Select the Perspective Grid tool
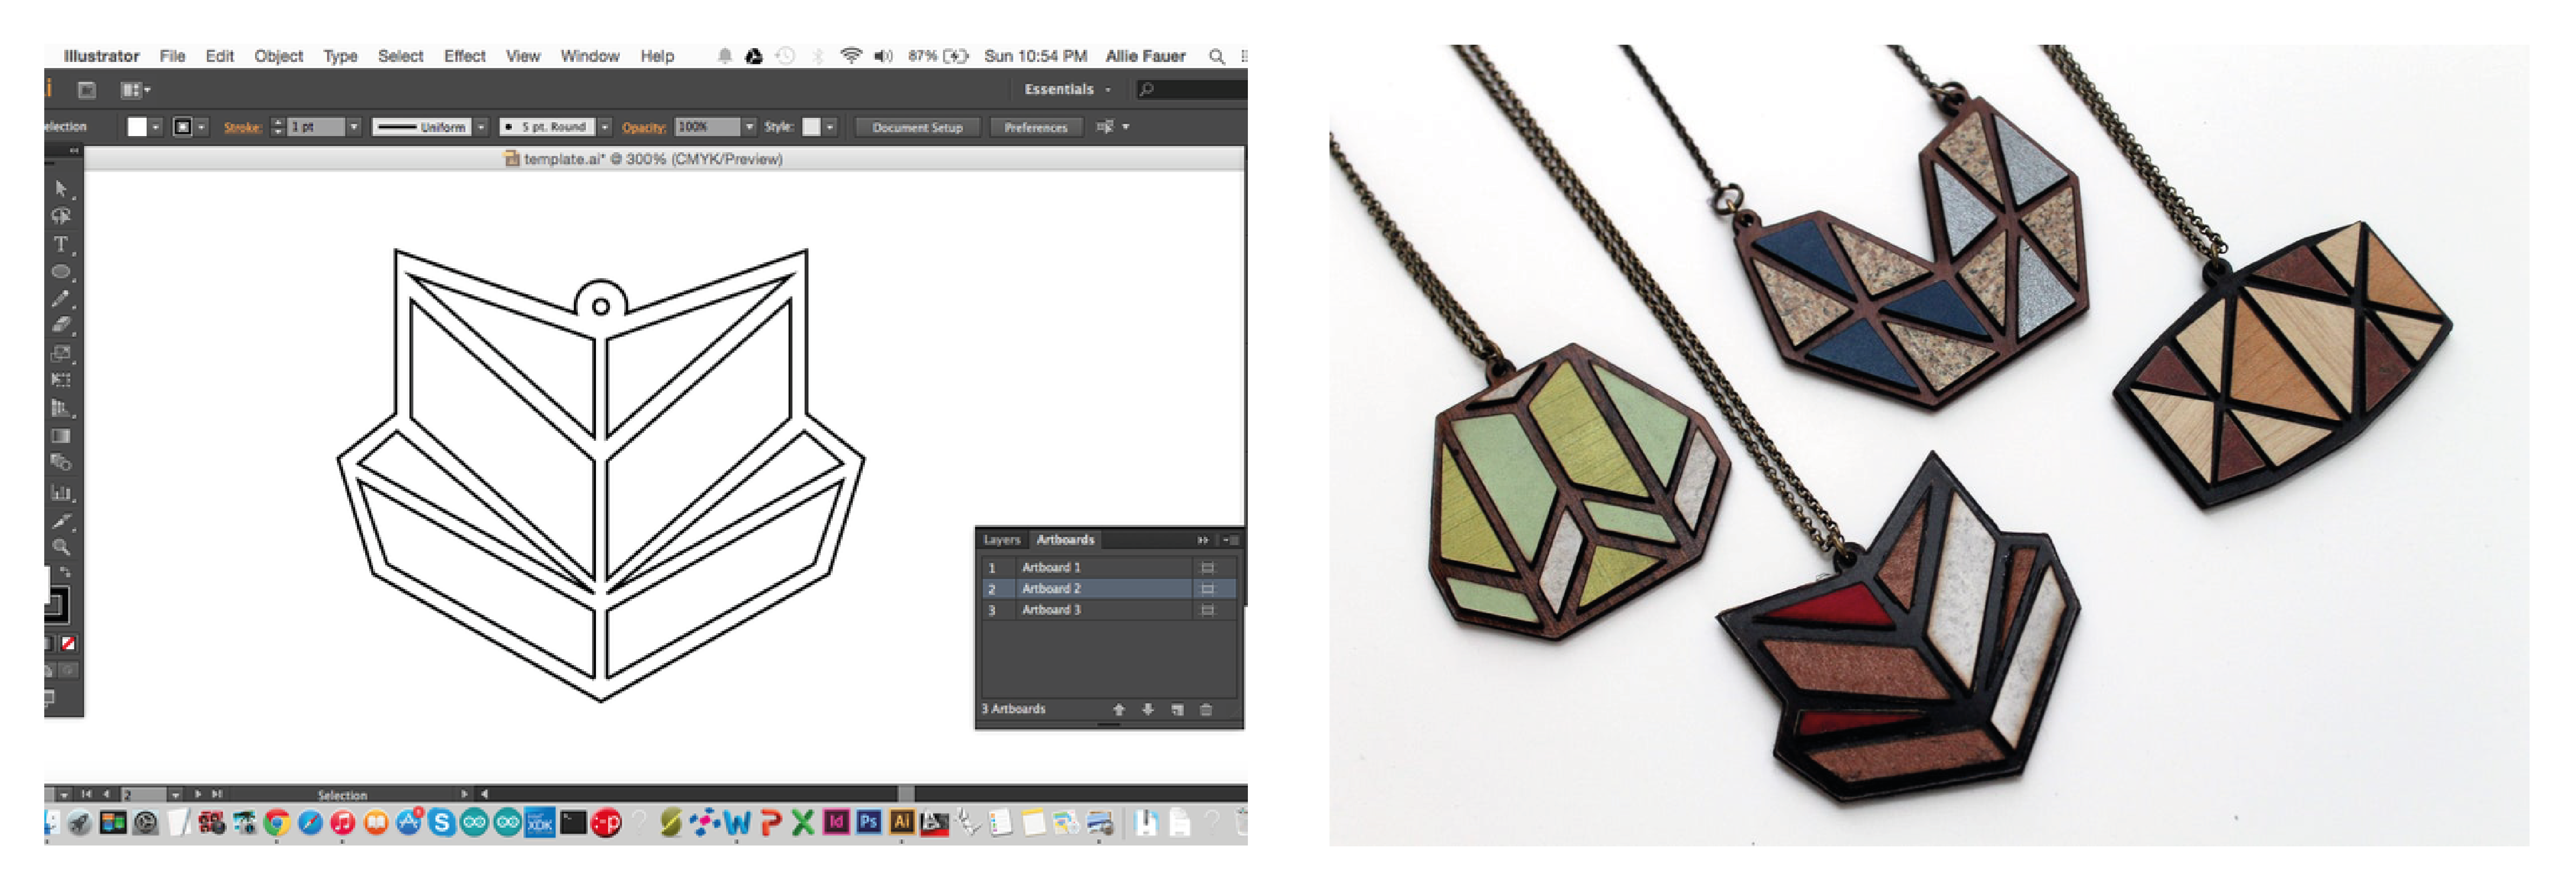 (x=61, y=407)
